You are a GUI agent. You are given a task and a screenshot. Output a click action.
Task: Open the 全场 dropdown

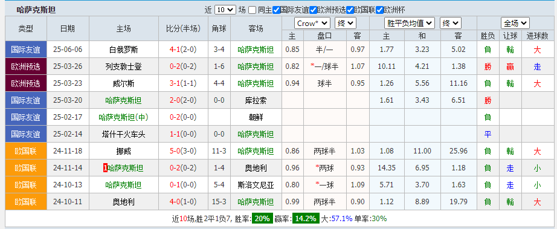515,24
